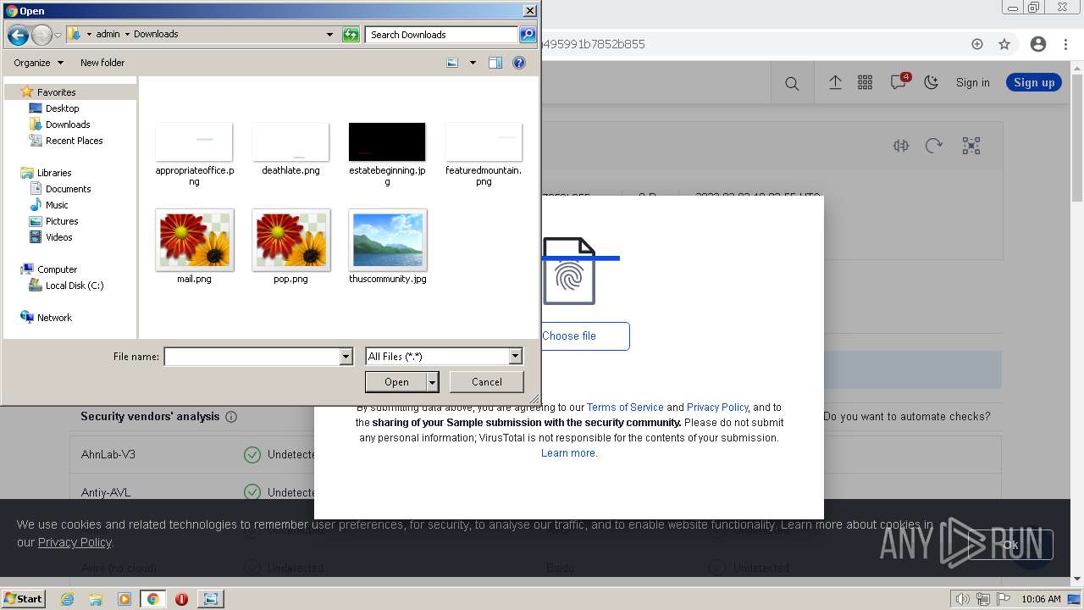Open the Documents library
This screenshot has width=1084, height=610.
pyautogui.click(x=68, y=189)
